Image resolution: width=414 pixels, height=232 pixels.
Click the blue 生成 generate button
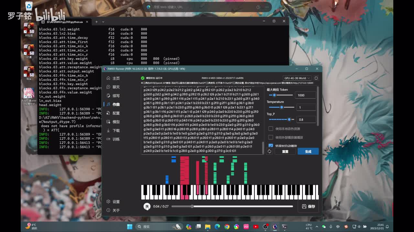[x=308, y=151]
